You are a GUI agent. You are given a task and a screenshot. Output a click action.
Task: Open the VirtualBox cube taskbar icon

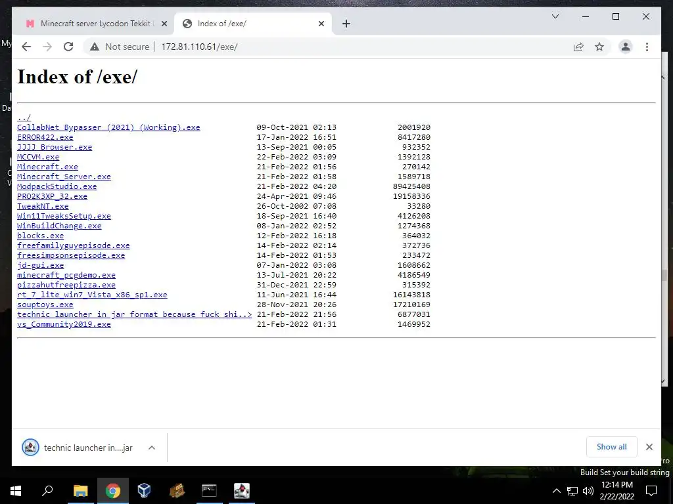144,491
